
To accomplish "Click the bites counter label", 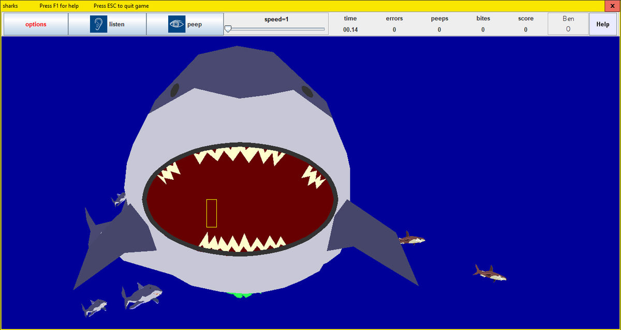I will 483,19.
